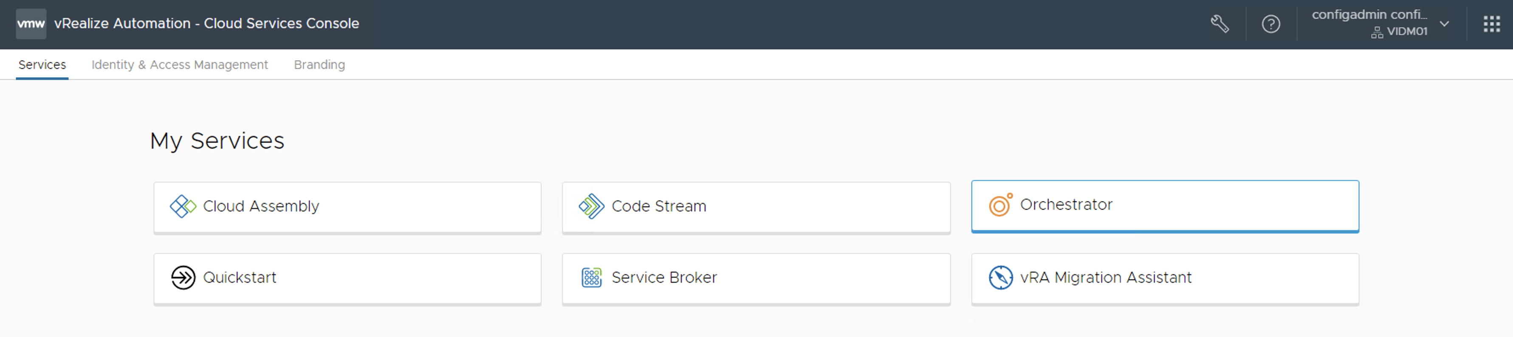Switch to the Branding tab

point(319,65)
